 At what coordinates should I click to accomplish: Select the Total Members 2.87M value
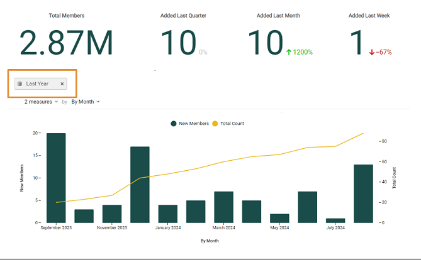coord(66,43)
